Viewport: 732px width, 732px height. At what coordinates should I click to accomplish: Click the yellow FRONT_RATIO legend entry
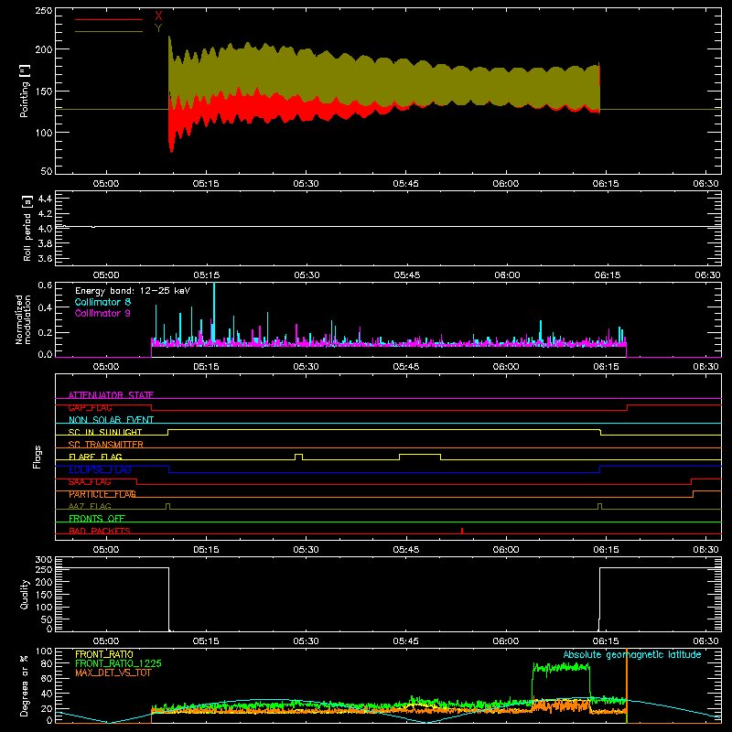pos(104,654)
